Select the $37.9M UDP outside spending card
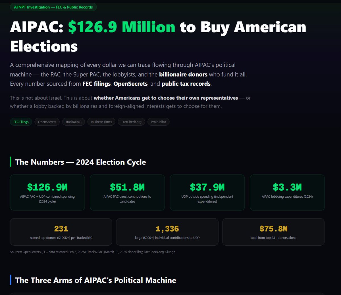The image size is (341, 295). click(207, 192)
